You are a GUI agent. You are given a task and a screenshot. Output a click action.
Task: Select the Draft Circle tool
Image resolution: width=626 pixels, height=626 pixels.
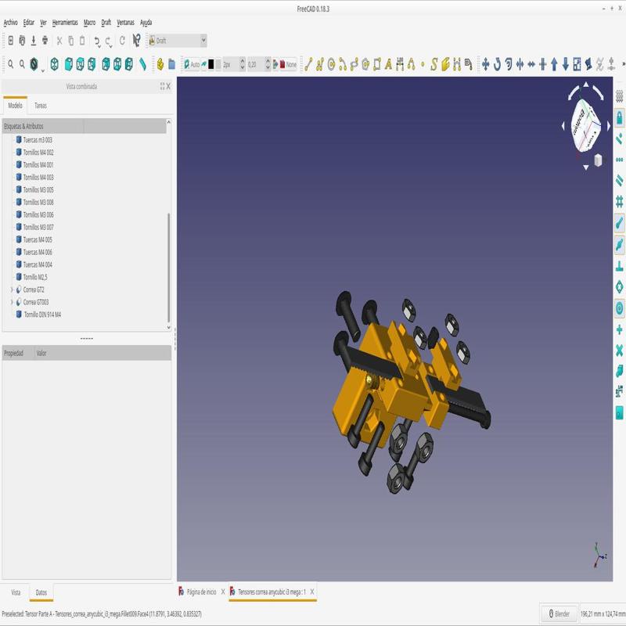tap(331, 64)
